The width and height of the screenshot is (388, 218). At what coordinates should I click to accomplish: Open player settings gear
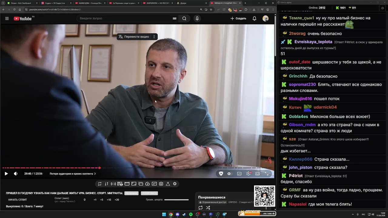249,174
